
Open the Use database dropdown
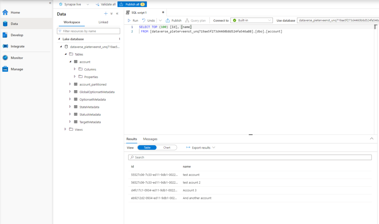coord(338,21)
